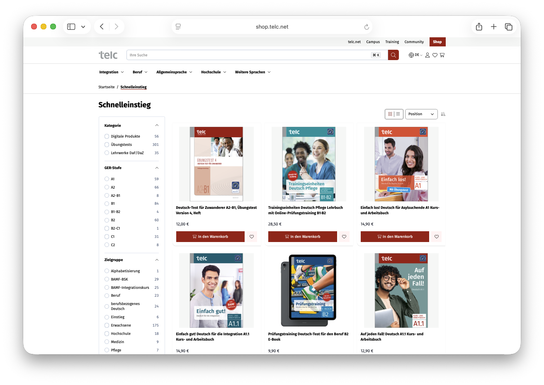Open Prüfungstraining E-Book tablet thumbnail

[309, 291]
